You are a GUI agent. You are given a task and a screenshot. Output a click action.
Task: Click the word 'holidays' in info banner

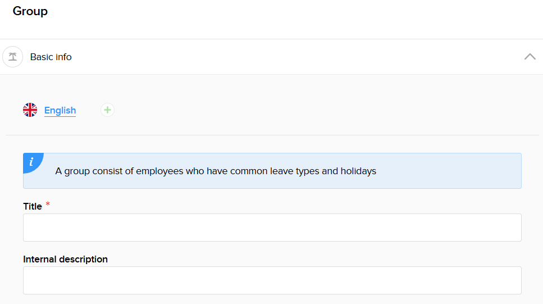358,171
